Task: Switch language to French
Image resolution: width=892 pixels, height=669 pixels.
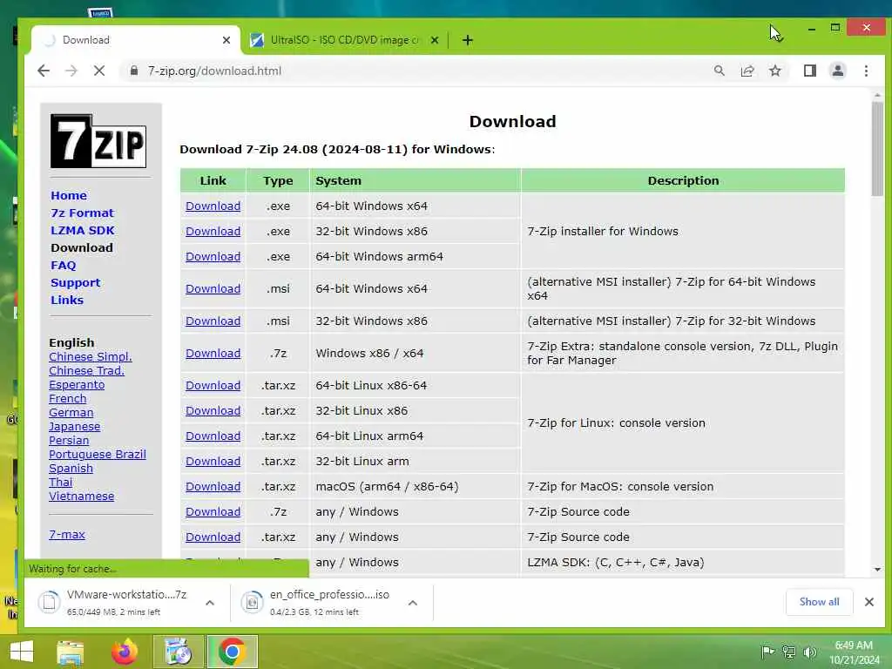Action: tap(68, 398)
